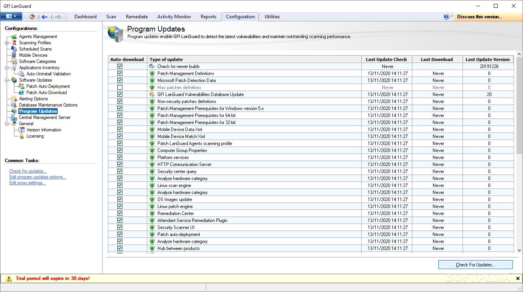This screenshot has width=523, height=292.
Task: Sort by Last Download column header
Action: 437,59
